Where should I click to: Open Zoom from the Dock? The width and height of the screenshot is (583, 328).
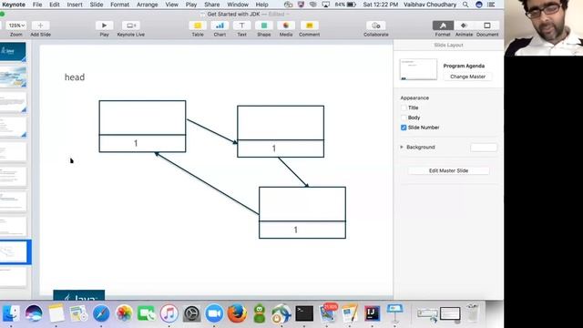[x=214, y=313]
